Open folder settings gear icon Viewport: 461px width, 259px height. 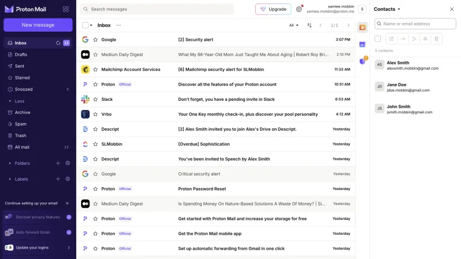tap(67, 163)
